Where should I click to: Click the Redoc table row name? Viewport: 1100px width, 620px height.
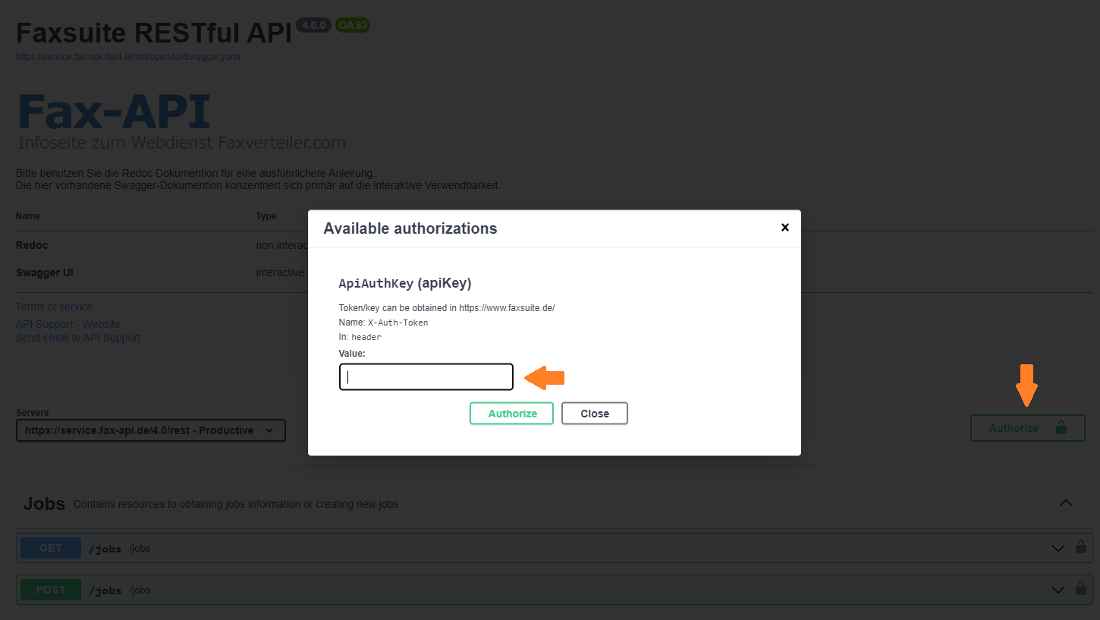(32, 246)
